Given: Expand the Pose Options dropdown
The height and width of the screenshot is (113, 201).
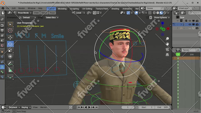Looking at the screenshot, I should [162, 17].
